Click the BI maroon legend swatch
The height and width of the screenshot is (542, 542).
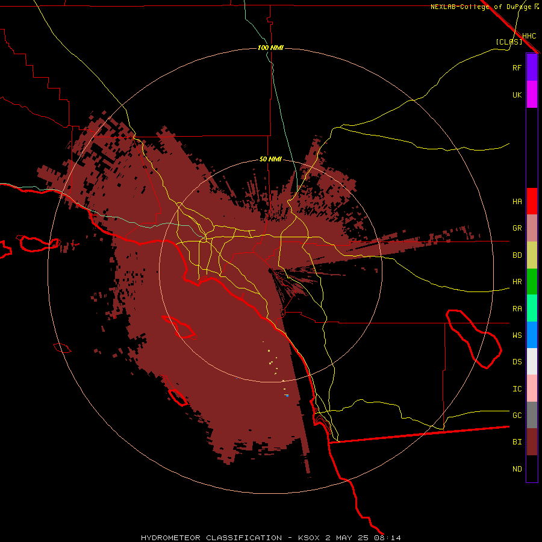[532, 442]
